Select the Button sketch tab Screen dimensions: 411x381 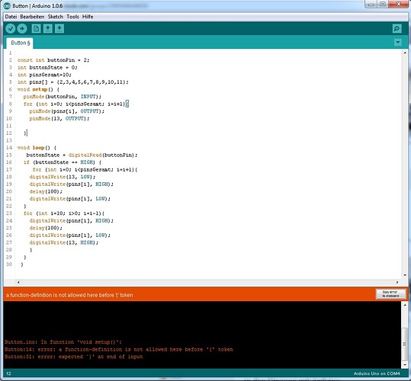tap(20, 43)
